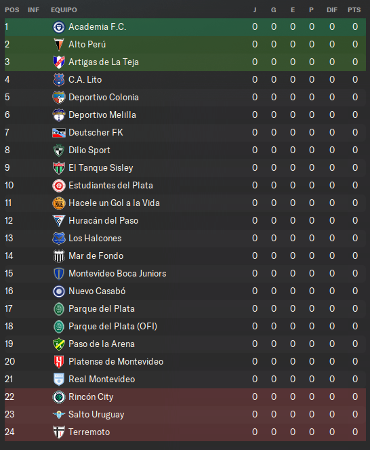Open the Montevideo Boca Juniors team link
Screen dimensions: 370x450
pyautogui.click(x=117, y=273)
